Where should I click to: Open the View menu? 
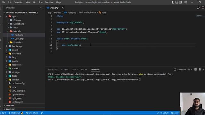(28, 2)
